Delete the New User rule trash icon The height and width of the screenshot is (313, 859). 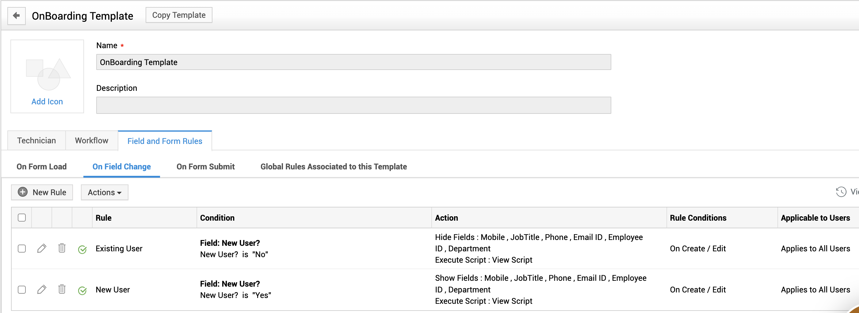(x=62, y=289)
